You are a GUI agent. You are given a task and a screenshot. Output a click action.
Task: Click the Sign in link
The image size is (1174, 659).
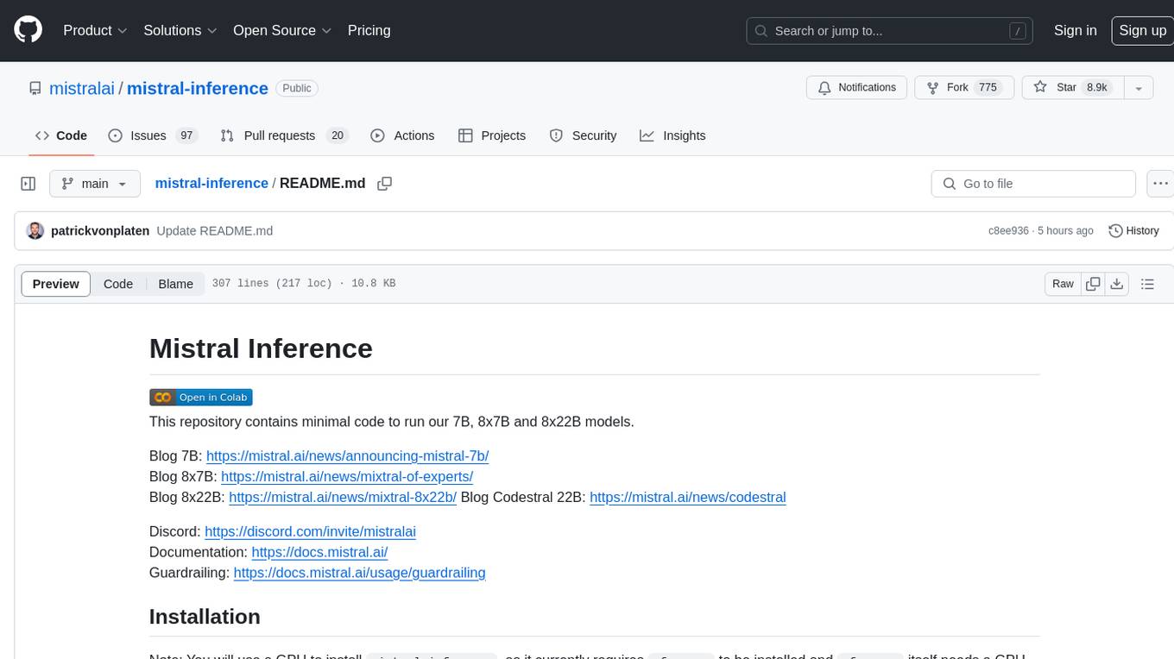1075,30
